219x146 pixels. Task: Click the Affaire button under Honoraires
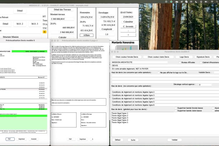point(87,35)
